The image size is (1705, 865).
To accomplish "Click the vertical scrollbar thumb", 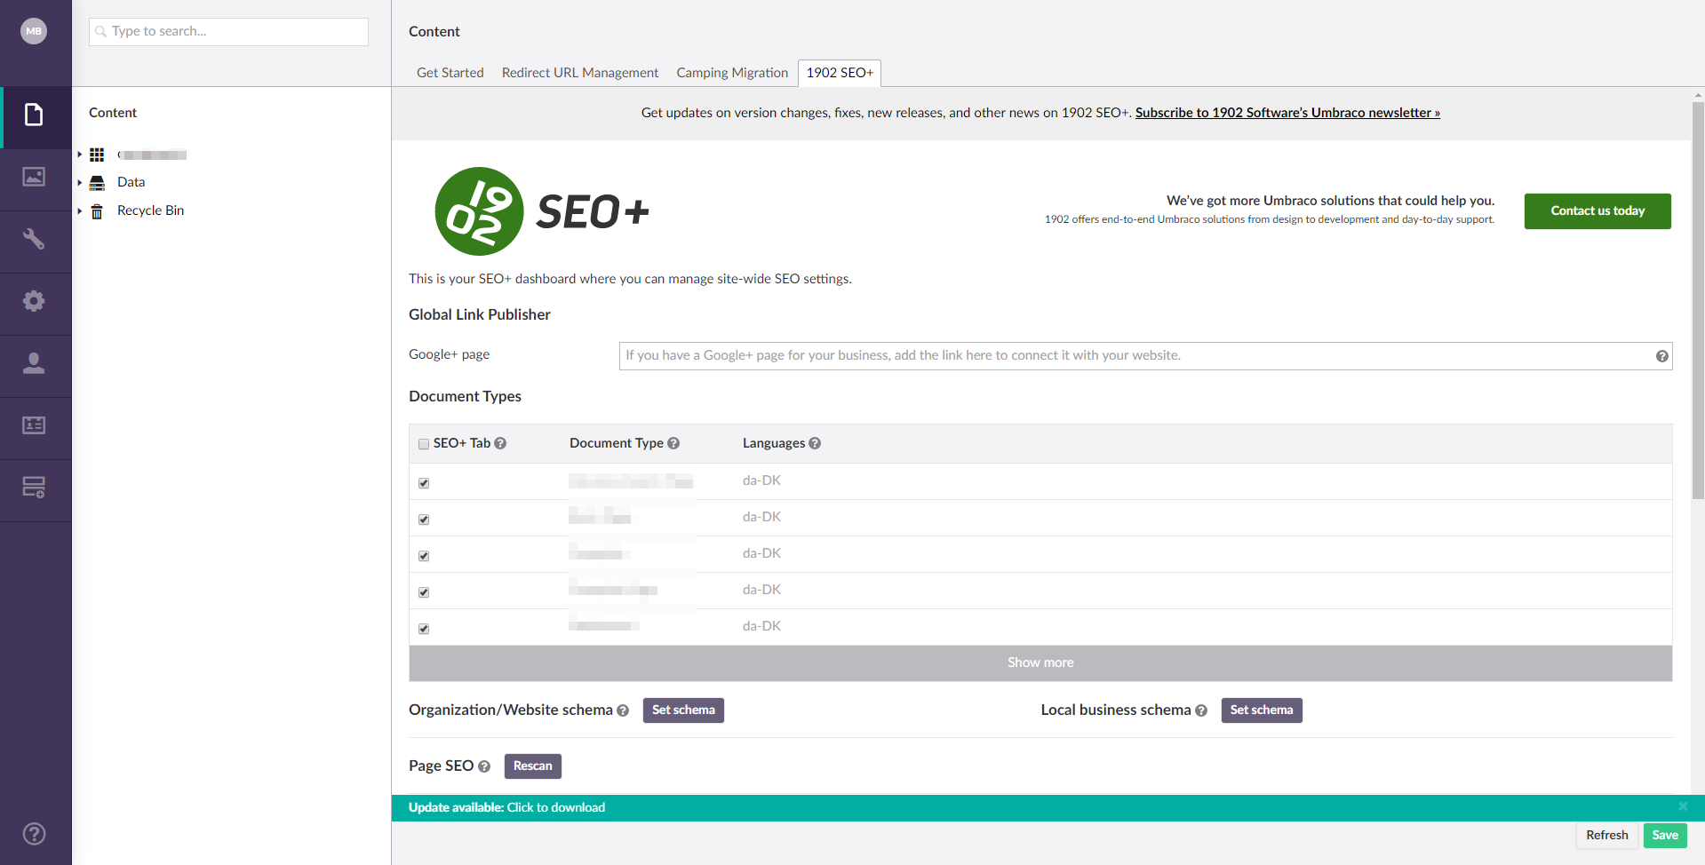I will point(1698,300).
